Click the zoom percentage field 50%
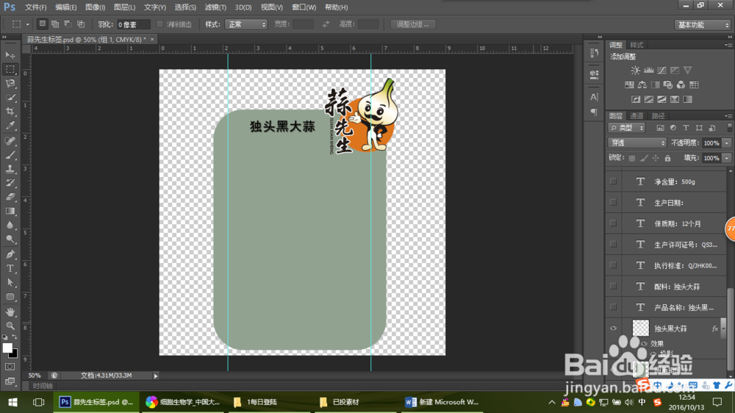This screenshot has height=413, width=735. pos(35,376)
